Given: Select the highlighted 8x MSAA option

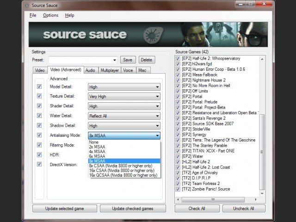Looking at the screenshot, I should point(124,161).
